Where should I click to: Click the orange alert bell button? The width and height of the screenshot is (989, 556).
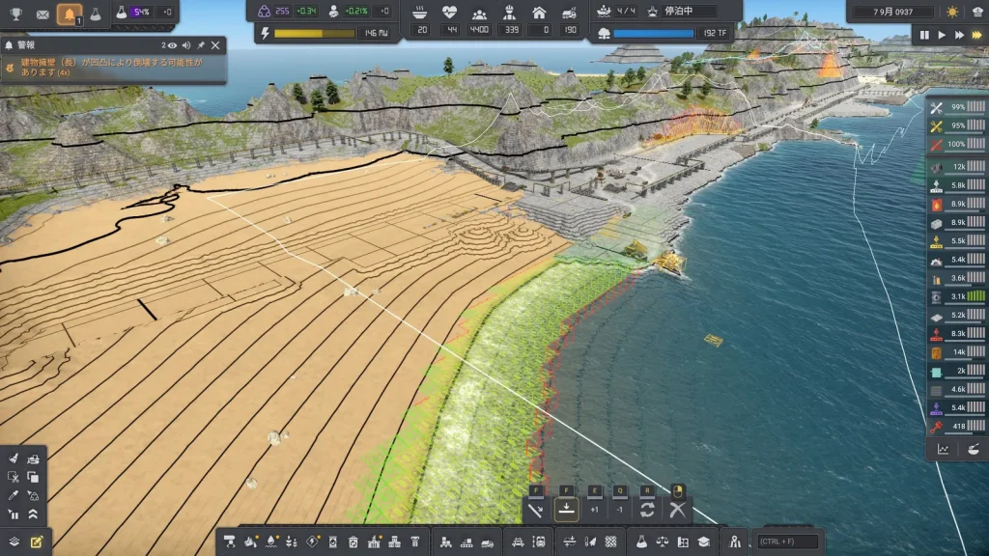tap(70, 14)
